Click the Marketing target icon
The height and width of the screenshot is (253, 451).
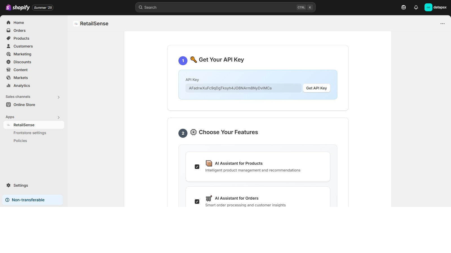[x=8, y=54]
